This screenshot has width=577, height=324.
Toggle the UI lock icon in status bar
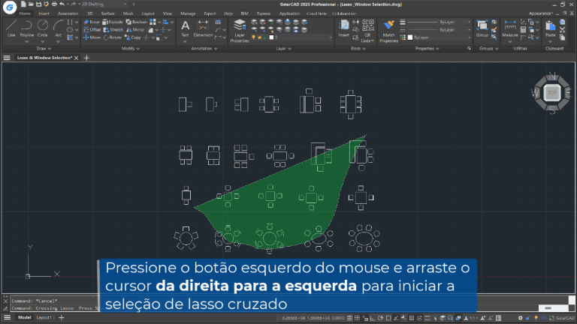tap(528, 318)
